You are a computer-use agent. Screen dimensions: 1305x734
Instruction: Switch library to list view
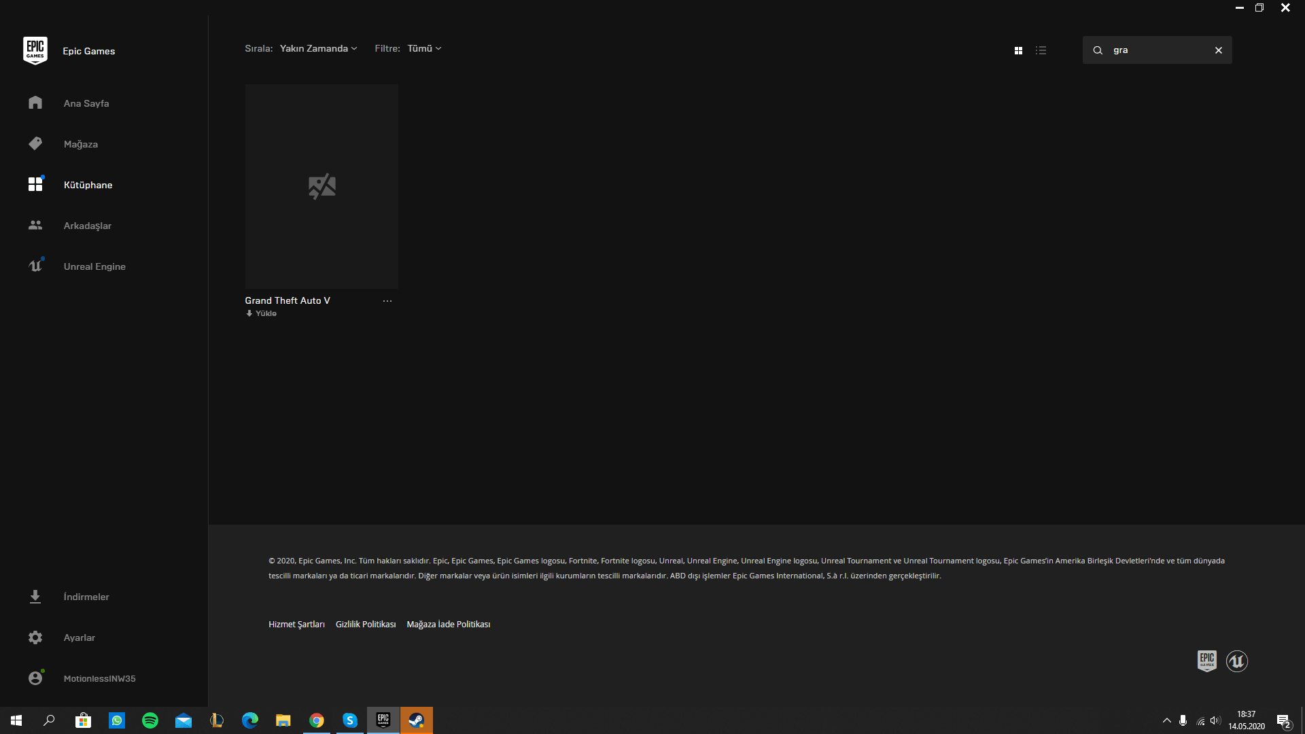point(1041,50)
